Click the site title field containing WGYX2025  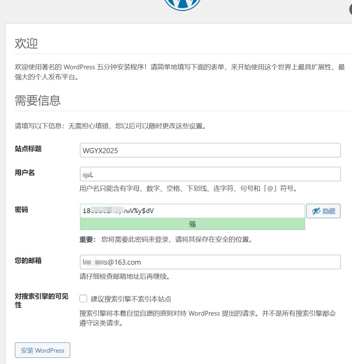point(210,150)
